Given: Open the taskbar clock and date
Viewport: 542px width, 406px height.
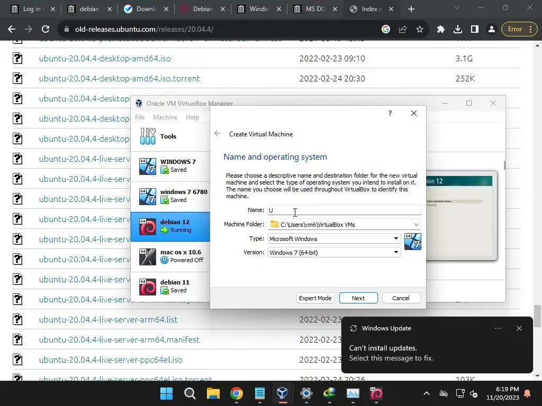Looking at the screenshot, I should pos(503,393).
